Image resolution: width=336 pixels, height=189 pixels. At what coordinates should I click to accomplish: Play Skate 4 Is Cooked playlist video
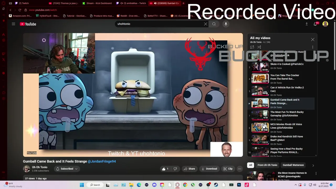pyautogui.click(x=281, y=67)
